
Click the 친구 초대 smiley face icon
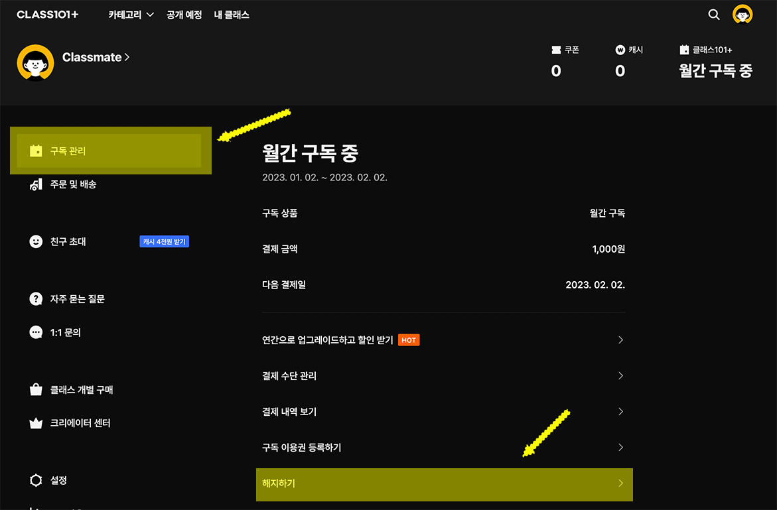pyautogui.click(x=37, y=241)
